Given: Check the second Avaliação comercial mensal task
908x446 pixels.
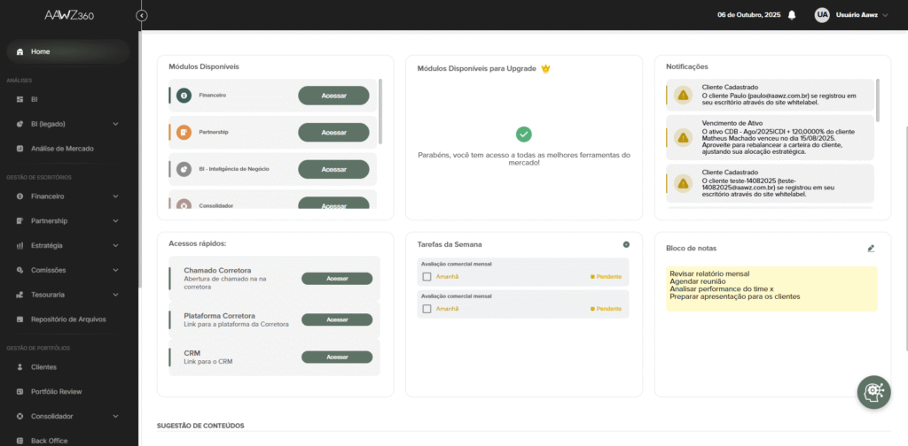Looking at the screenshot, I should 427,309.
